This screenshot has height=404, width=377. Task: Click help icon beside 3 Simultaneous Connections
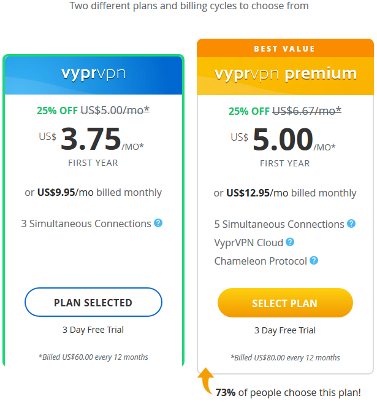click(x=158, y=223)
